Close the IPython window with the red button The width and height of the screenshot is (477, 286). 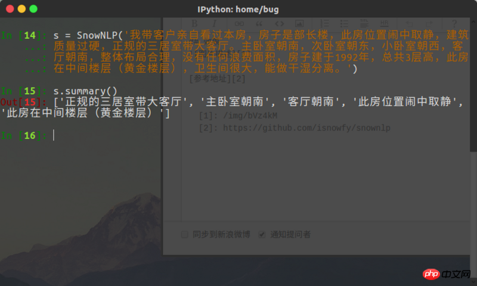10,9
